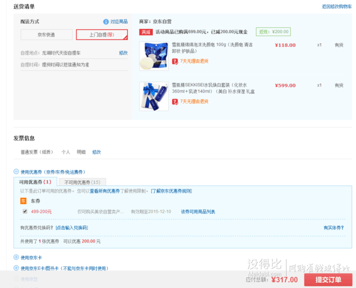Image resolution: width=356 pixels, height=288 pixels.
Task: Click the total amount ¥317.00
Action: pyautogui.click(x=284, y=280)
